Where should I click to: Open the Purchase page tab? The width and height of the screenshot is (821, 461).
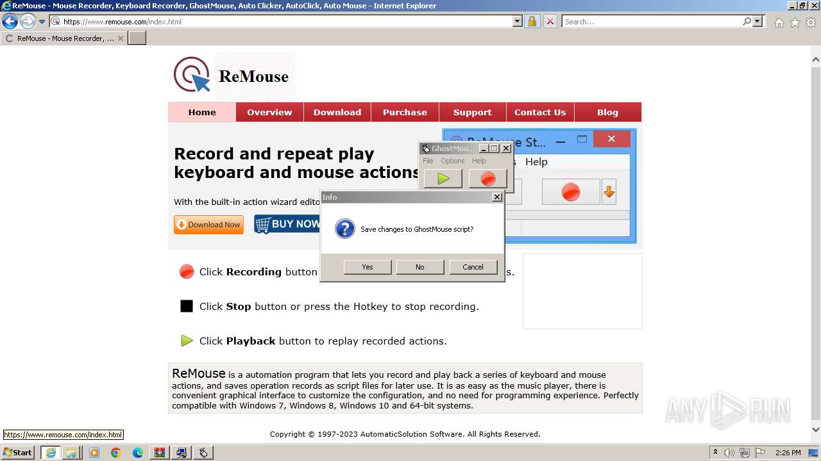coord(405,112)
